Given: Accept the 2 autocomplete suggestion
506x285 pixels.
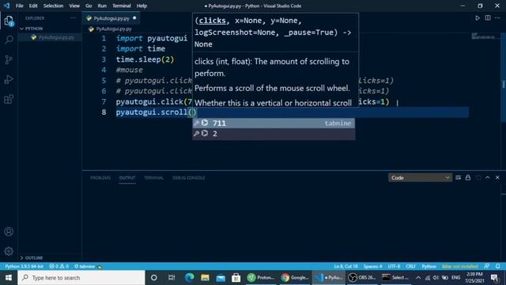Looking at the screenshot, I should click(x=274, y=134).
